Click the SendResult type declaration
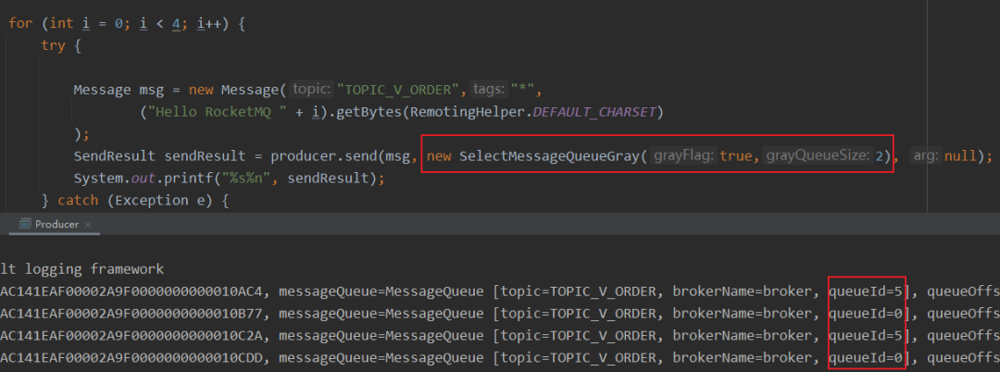 point(115,155)
